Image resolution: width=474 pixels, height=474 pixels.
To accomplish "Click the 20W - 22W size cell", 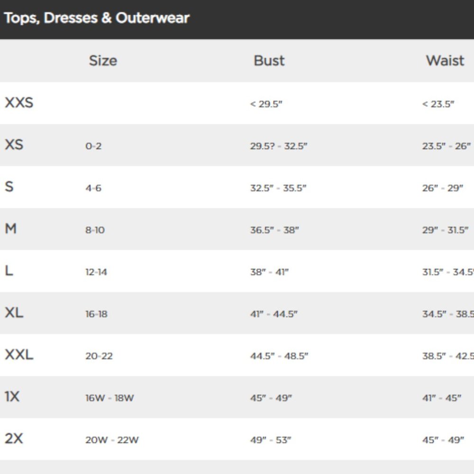I will pos(112,440).
